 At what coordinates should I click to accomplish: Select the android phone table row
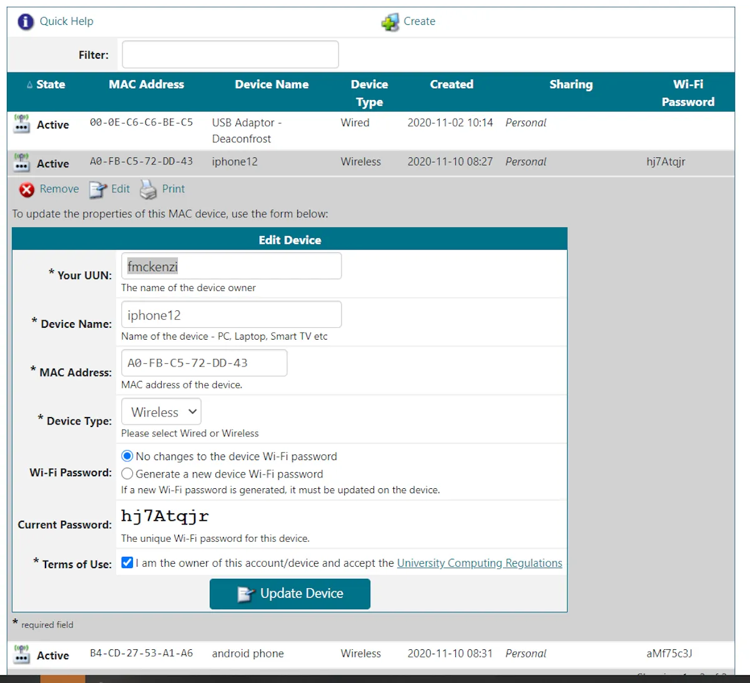click(x=375, y=654)
